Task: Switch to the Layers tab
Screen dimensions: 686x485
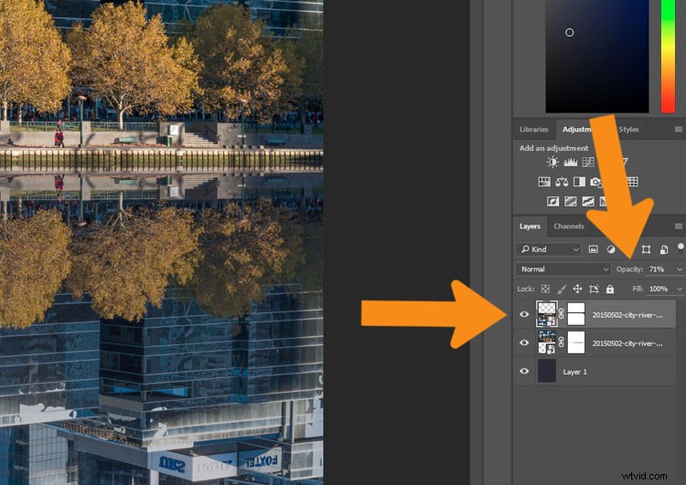Action: (x=530, y=227)
